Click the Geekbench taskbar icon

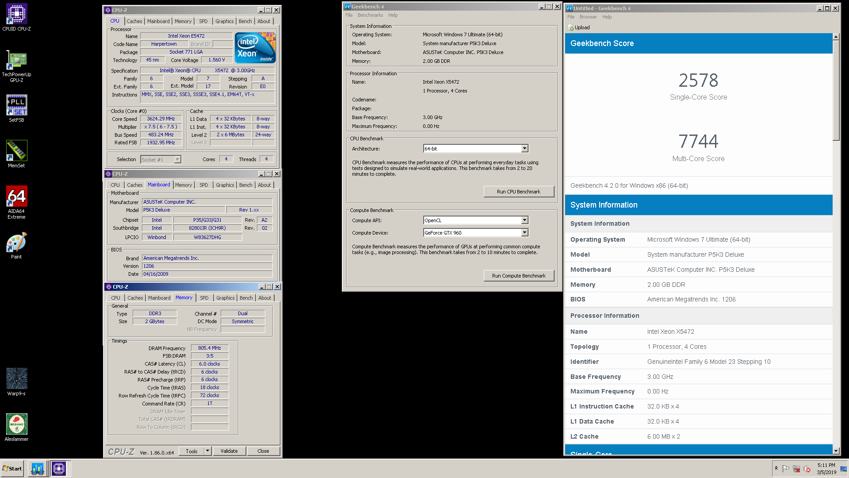[x=38, y=468]
